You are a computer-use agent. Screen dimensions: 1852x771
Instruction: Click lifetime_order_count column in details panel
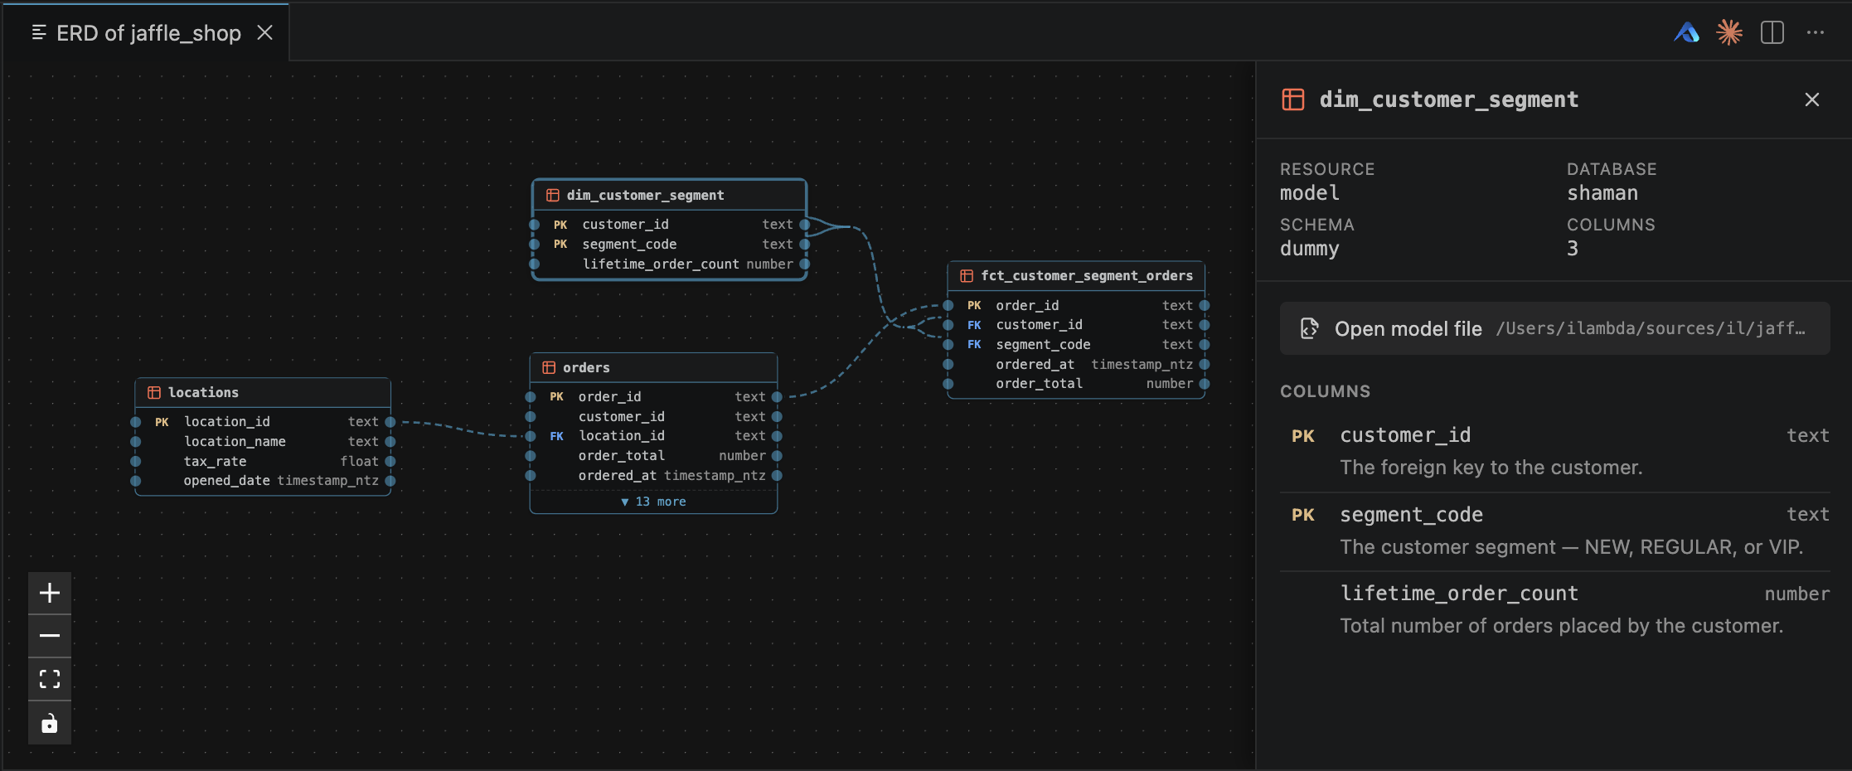[x=1554, y=610]
